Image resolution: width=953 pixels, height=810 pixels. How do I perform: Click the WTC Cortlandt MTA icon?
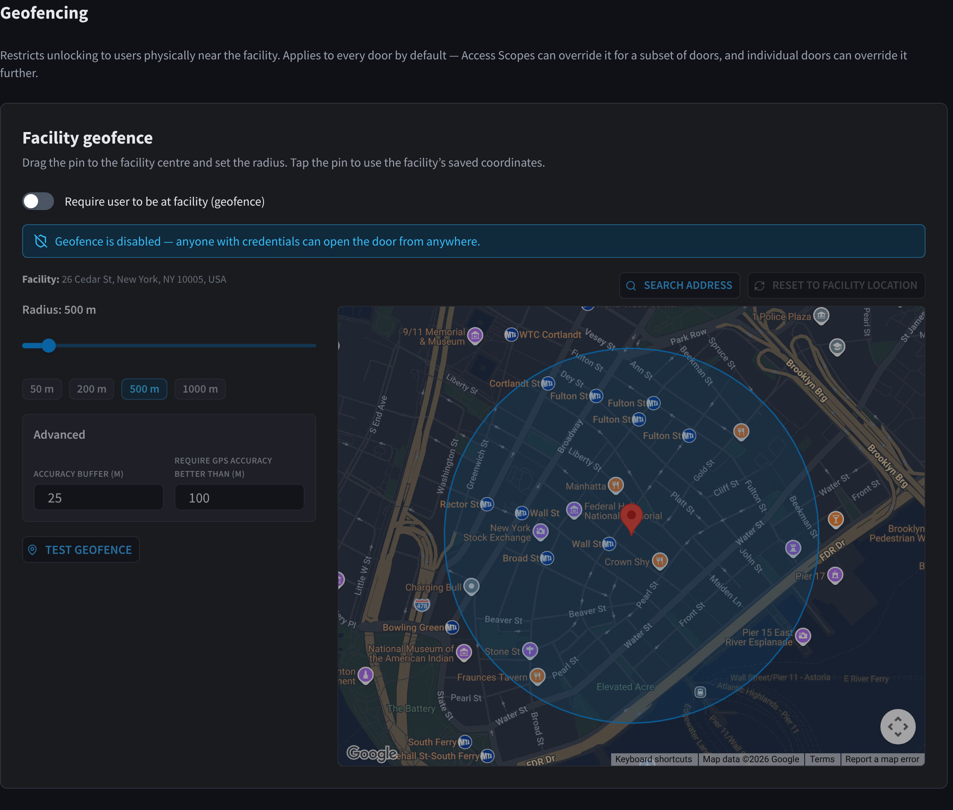point(511,334)
